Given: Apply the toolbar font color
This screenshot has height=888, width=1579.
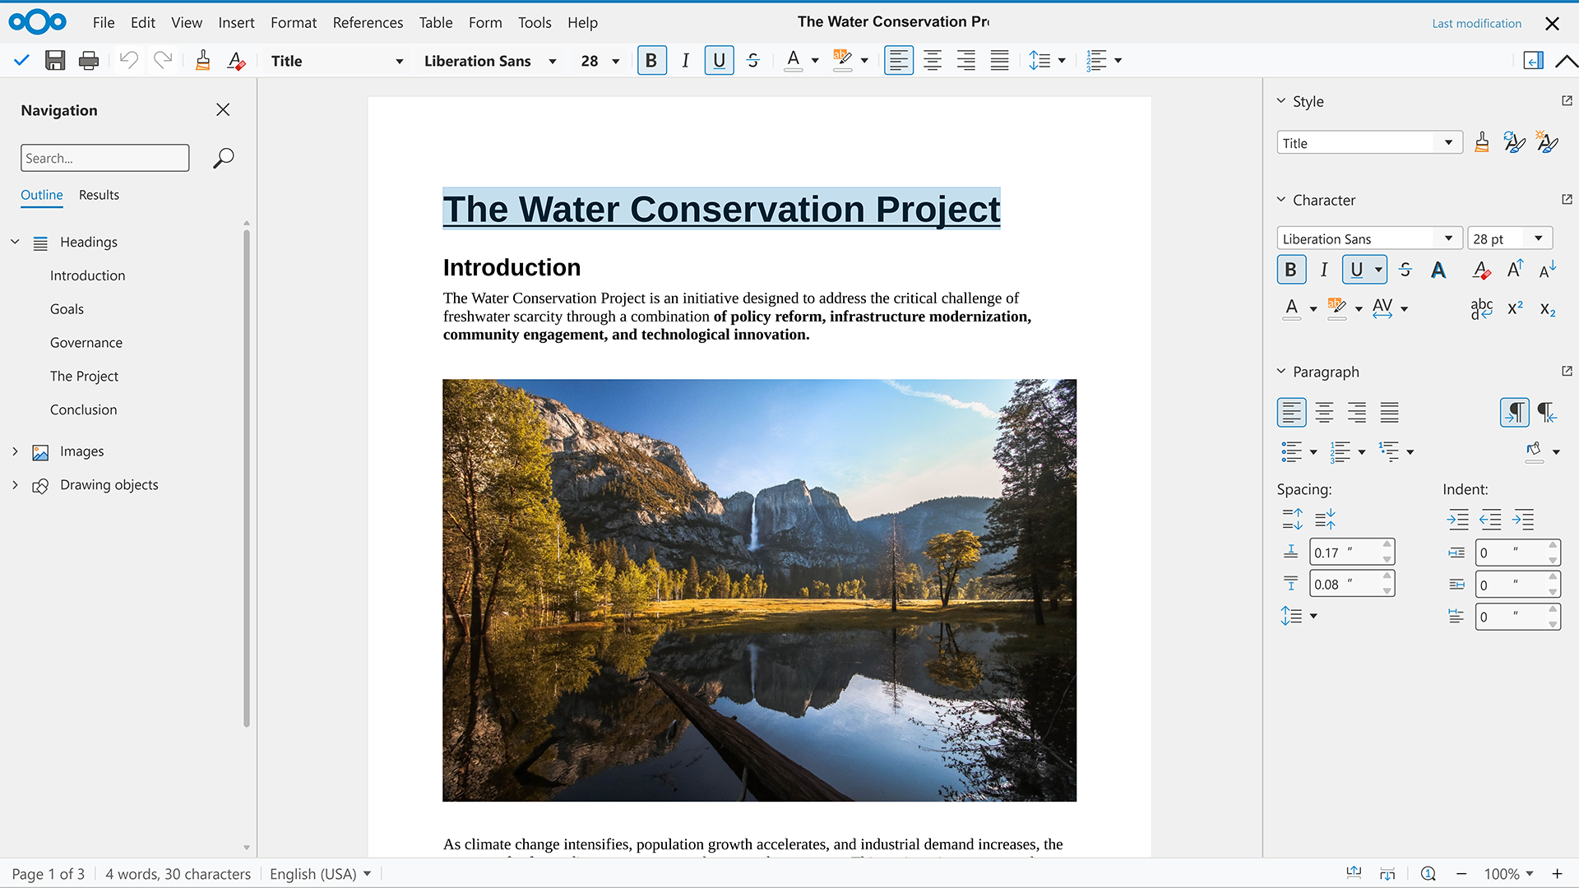Looking at the screenshot, I should pyautogui.click(x=793, y=60).
